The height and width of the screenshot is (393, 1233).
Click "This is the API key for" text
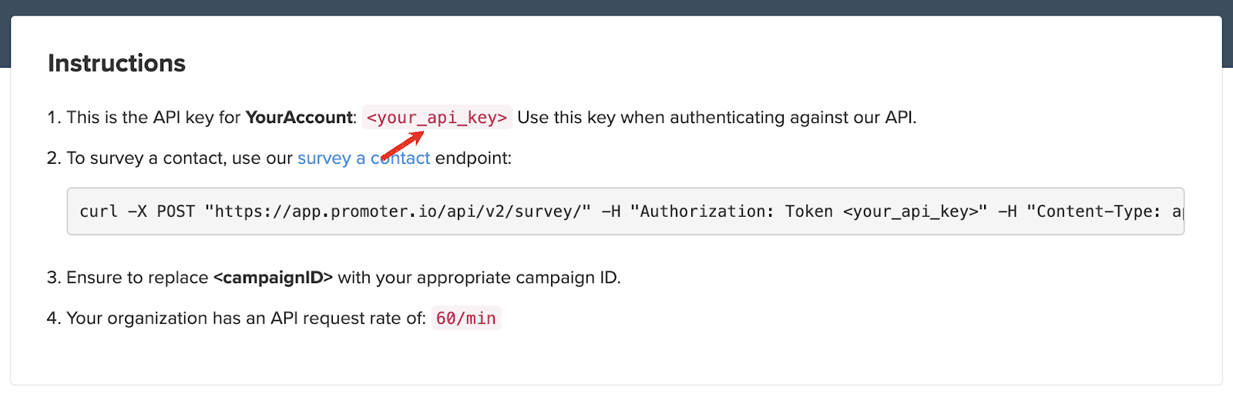pos(153,118)
